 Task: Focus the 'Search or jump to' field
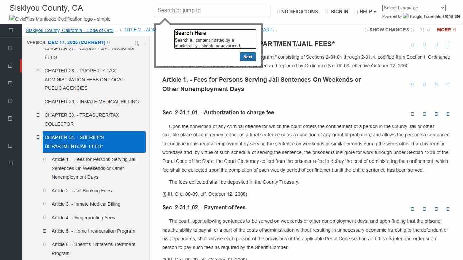click(x=212, y=10)
